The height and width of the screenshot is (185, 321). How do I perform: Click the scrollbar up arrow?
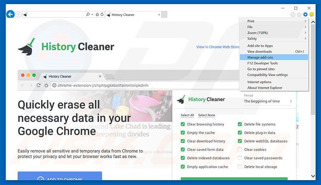(x=313, y=22)
